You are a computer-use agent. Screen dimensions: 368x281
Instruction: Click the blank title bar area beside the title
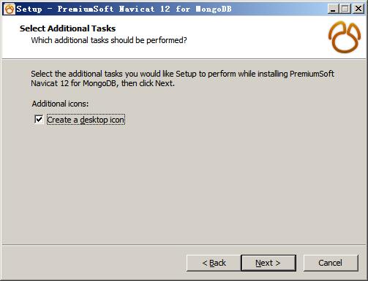278,9
